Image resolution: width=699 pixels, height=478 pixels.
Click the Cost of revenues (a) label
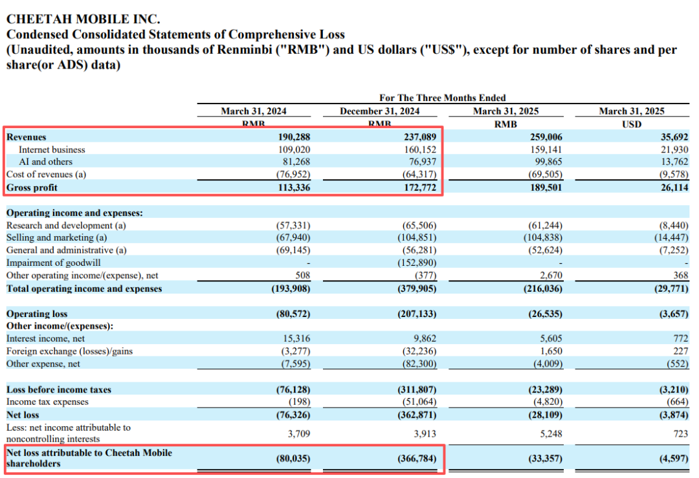coord(47,174)
